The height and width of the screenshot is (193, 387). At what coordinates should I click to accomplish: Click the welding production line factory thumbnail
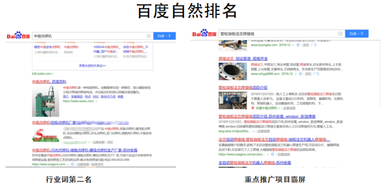tap(233, 100)
